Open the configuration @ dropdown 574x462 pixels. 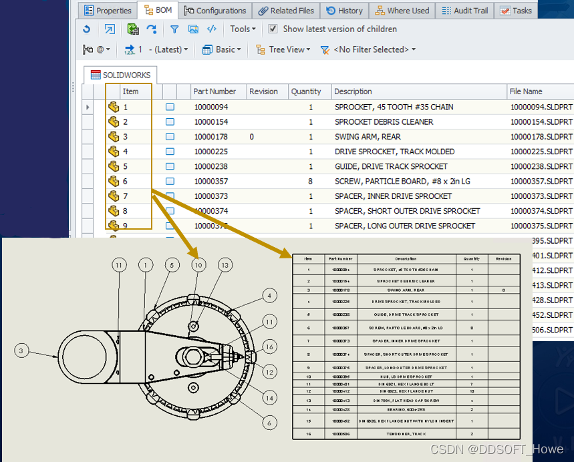click(x=97, y=49)
